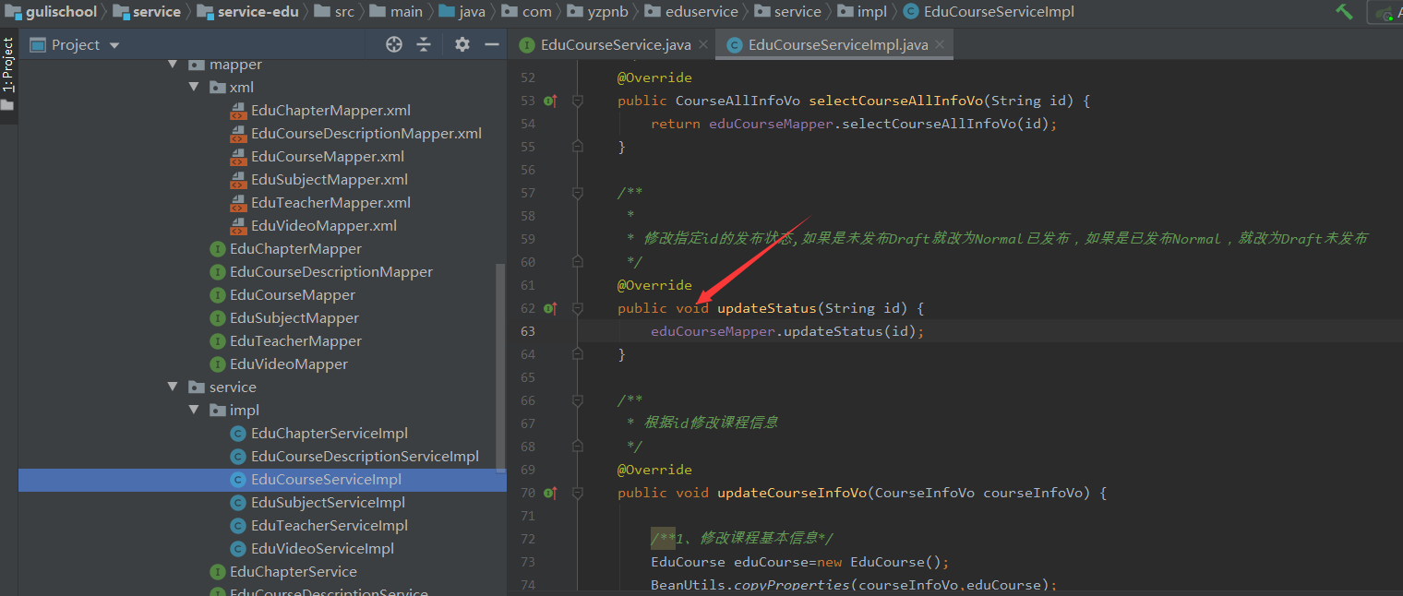Fold the Javadoc comment at line 66

pyautogui.click(x=578, y=400)
